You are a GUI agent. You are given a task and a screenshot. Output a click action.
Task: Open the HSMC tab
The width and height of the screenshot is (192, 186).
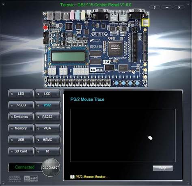pos(47,140)
